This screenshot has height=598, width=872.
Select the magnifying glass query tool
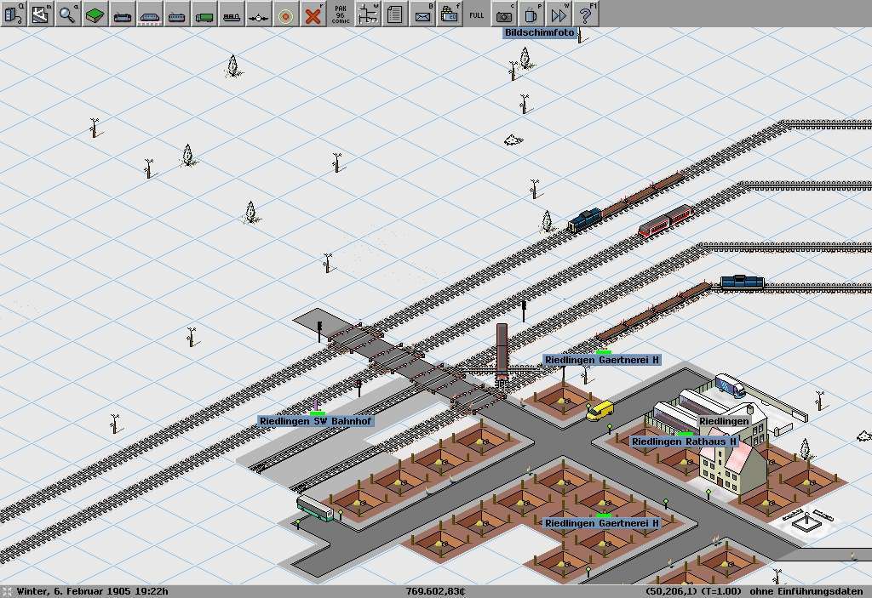68,14
